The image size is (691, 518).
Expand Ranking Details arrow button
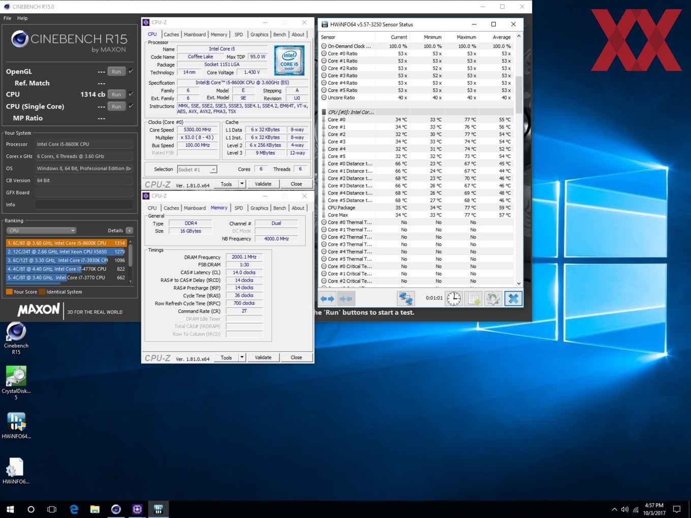(x=130, y=231)
